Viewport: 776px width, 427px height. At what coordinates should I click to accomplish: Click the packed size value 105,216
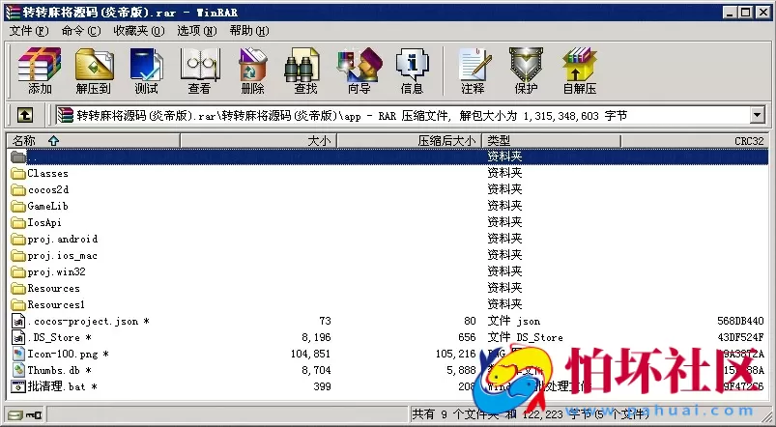click(x=455, y=354)
